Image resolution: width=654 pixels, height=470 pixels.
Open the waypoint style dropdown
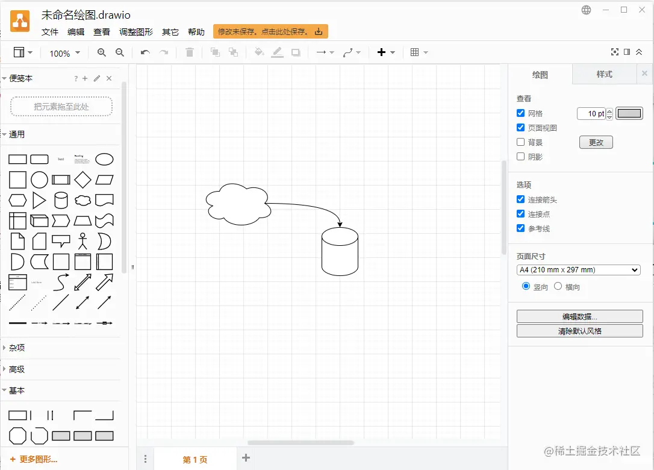[352, 52]
